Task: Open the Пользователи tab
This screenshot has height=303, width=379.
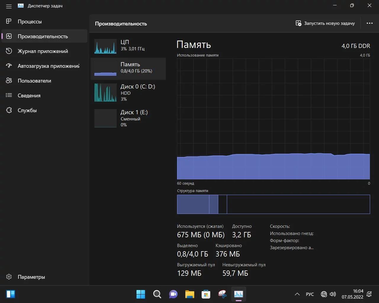Action: (x=44, y=80)
